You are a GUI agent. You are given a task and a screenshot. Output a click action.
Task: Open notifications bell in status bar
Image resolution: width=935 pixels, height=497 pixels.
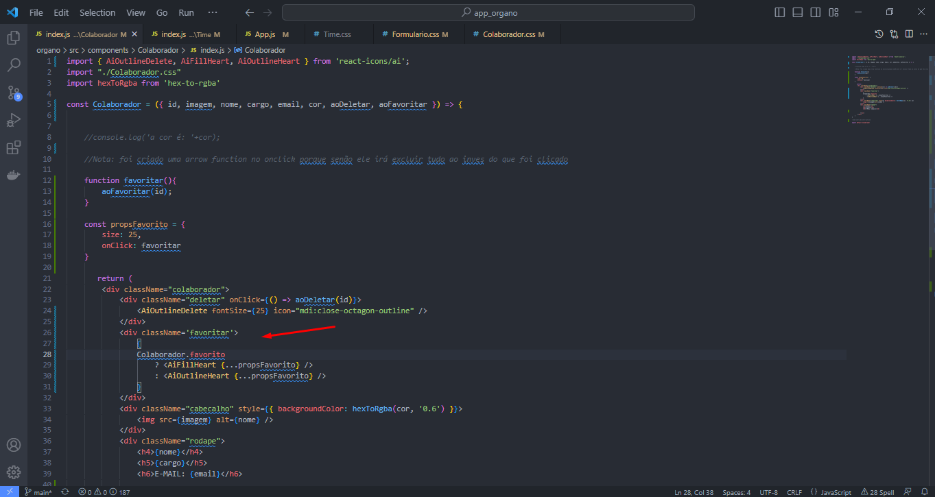(x=924, y=492)
